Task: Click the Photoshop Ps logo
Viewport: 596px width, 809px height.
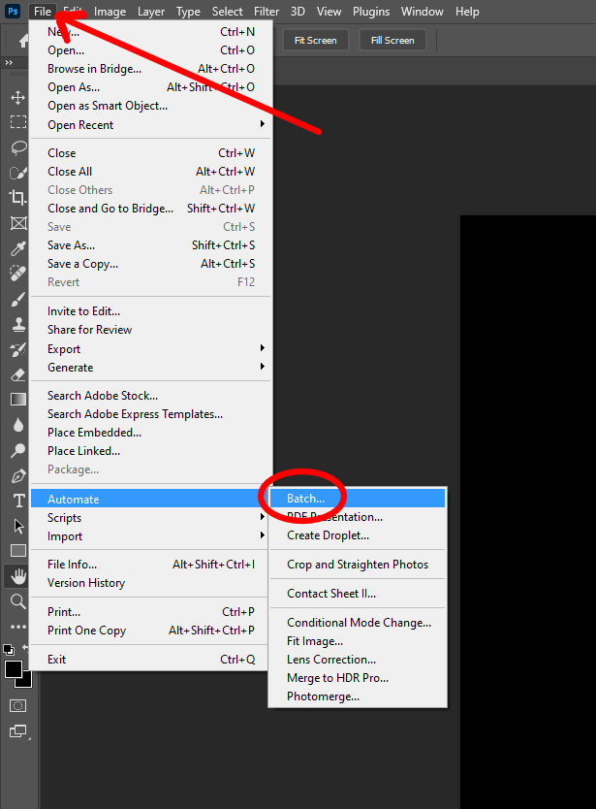Action: coord(13,11)
